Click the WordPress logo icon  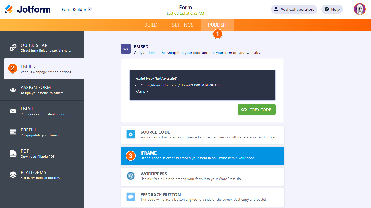[131, 176]
